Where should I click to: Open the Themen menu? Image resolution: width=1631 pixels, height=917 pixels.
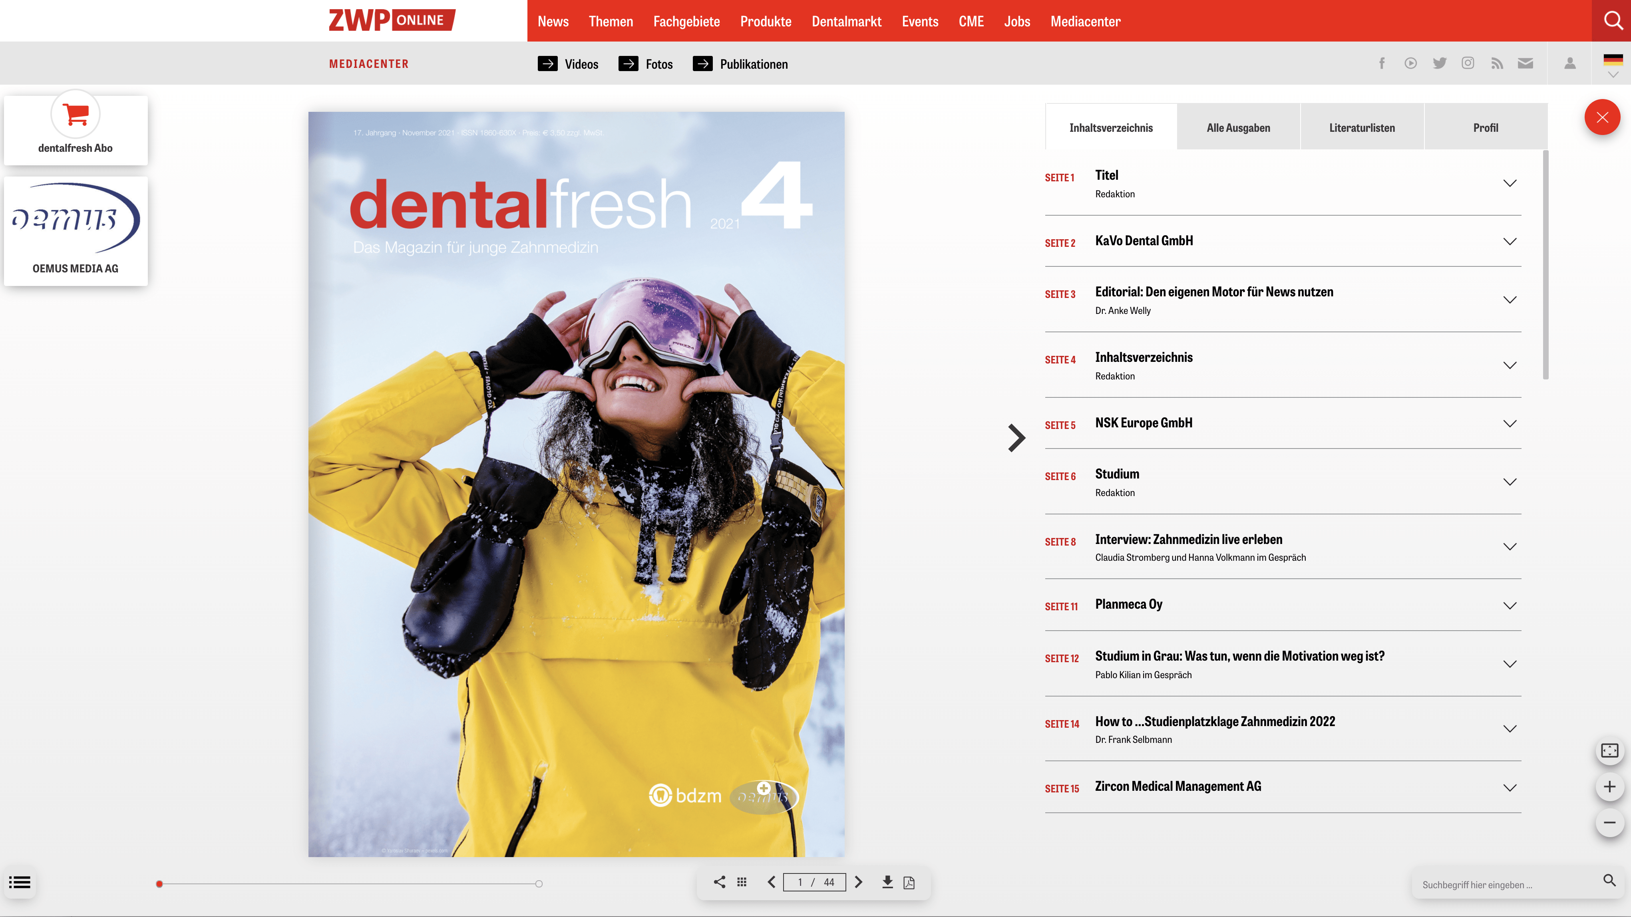[x=611, y=22]
